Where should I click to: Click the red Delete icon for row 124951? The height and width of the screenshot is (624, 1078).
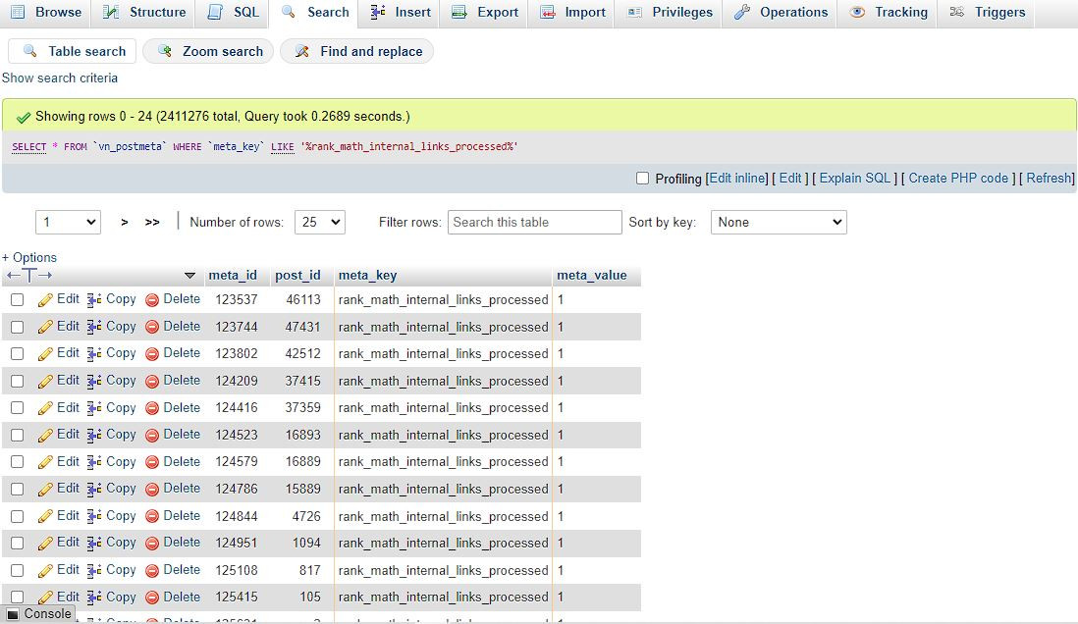pyautogui.click(x=152, y=543)
